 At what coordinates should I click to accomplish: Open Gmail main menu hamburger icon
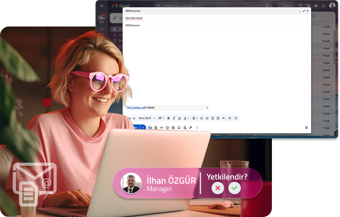pos(102,6)
